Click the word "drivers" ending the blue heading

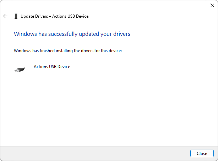point(121,34)
